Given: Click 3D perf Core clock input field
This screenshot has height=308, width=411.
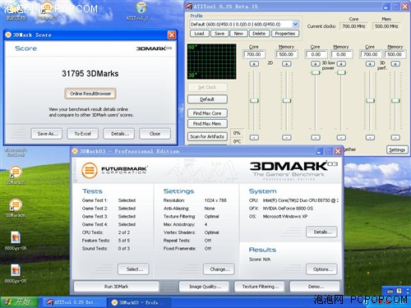Looking at the screenshot, I should click(x=370, y=54).
